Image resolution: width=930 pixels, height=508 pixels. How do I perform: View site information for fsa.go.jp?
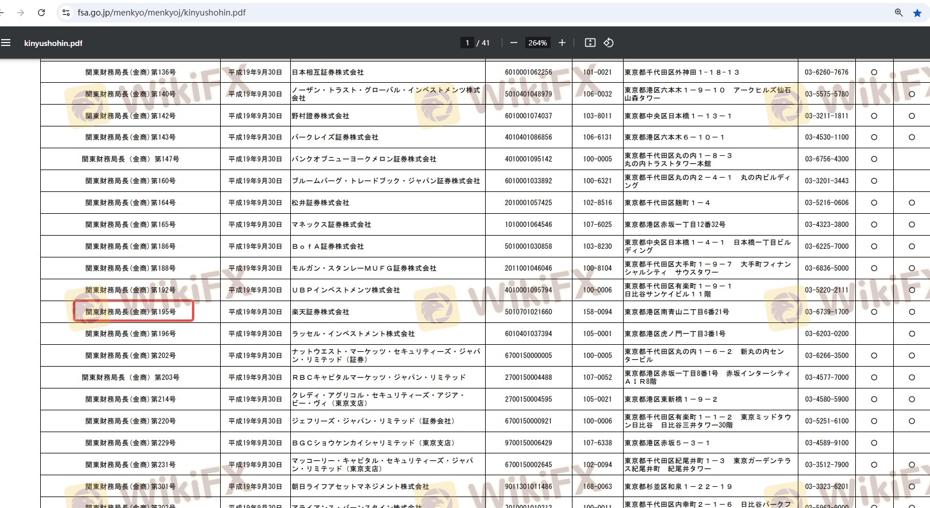point(66,12)
